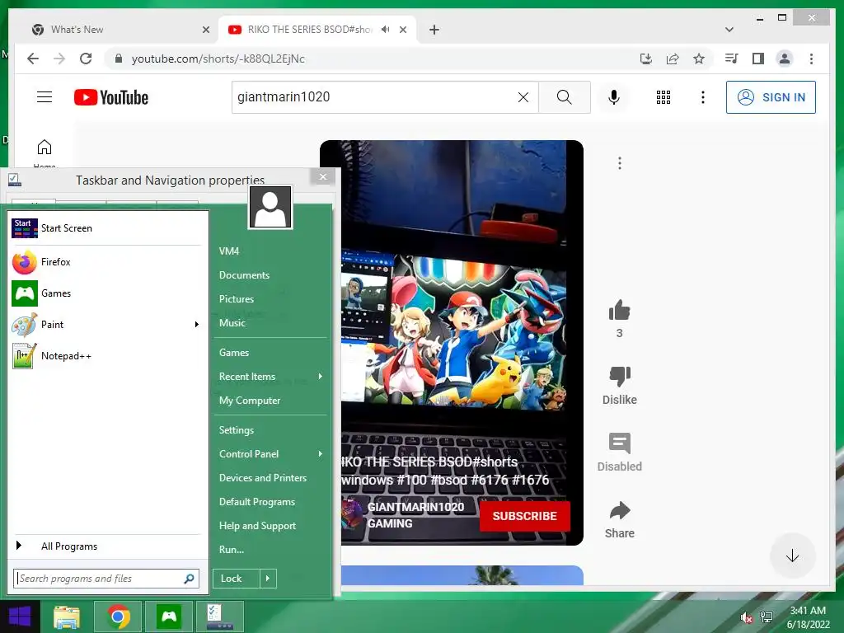Screen dimensions: 844x633
Task: Bookmark this page with the star icon
Action: [699, 59]
